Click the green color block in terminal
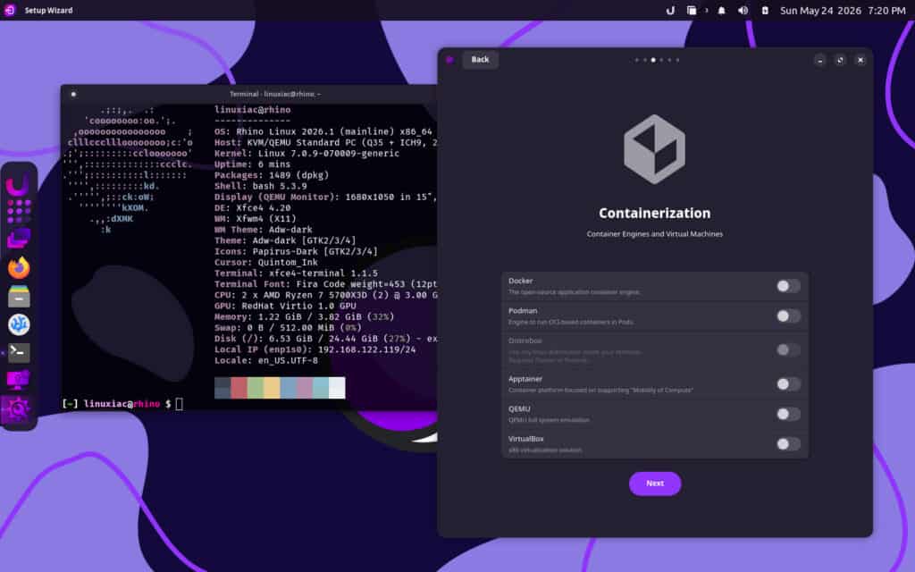 [x=255, y=388]
